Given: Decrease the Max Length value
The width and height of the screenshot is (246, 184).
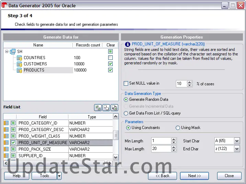Looking at the screenshot, I should pos(174,150).
